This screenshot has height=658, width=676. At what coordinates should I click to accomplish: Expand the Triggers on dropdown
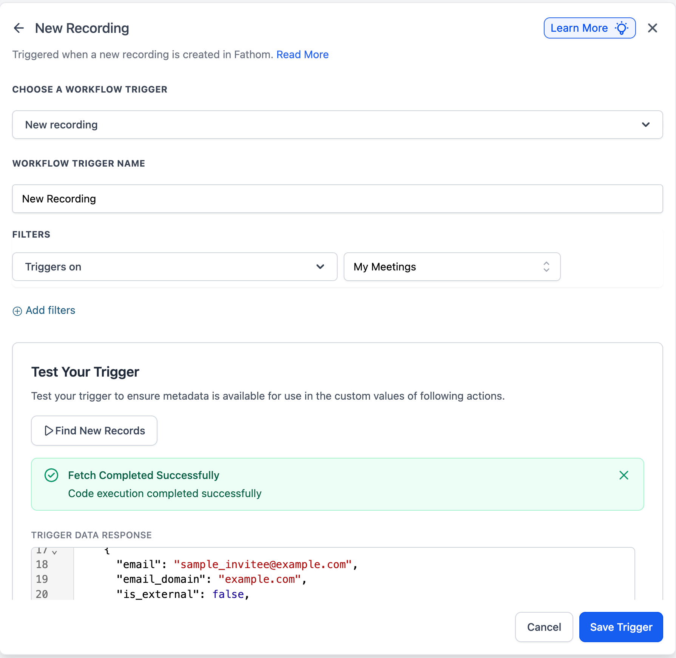click(175, 267)
